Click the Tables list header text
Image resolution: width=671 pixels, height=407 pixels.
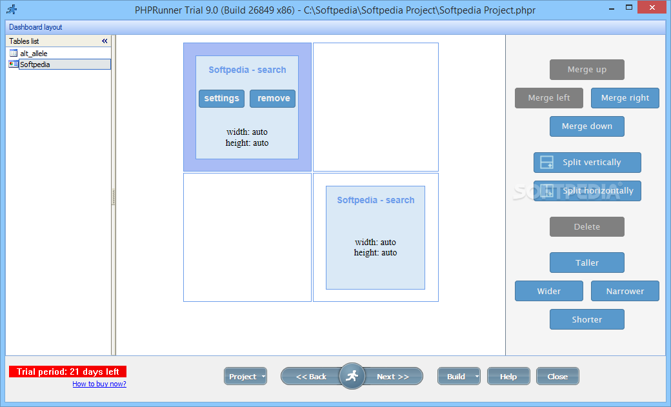tap(24, 41)
